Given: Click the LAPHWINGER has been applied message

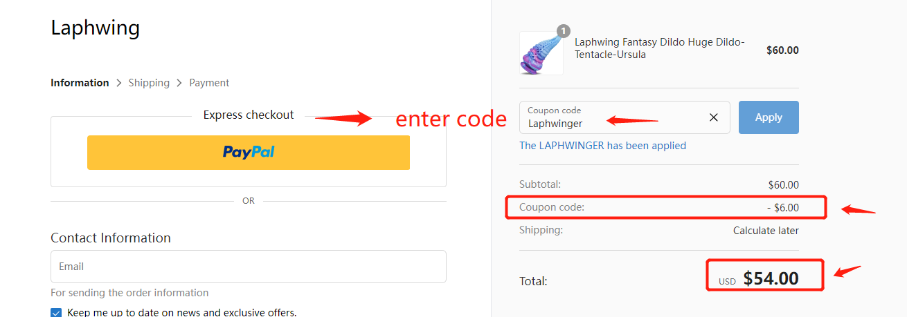Looking at the screenshot, I should 602,146.
